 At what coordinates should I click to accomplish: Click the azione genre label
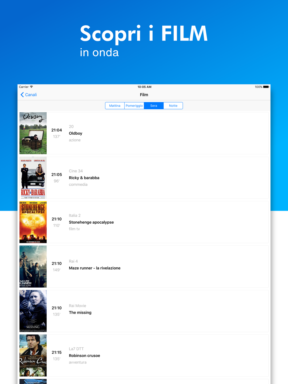click(75, 140)
